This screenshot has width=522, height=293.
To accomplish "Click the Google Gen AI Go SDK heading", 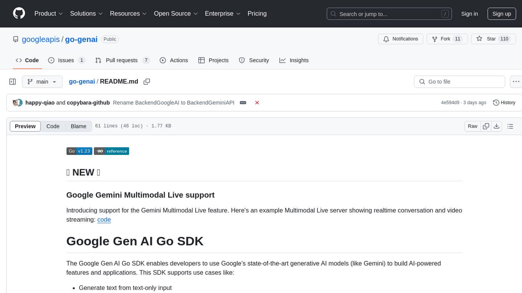I will tap(135, 241).
